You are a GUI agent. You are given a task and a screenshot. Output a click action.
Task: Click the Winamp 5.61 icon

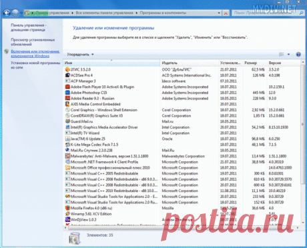pyautogui.click(x=67, y=214)
